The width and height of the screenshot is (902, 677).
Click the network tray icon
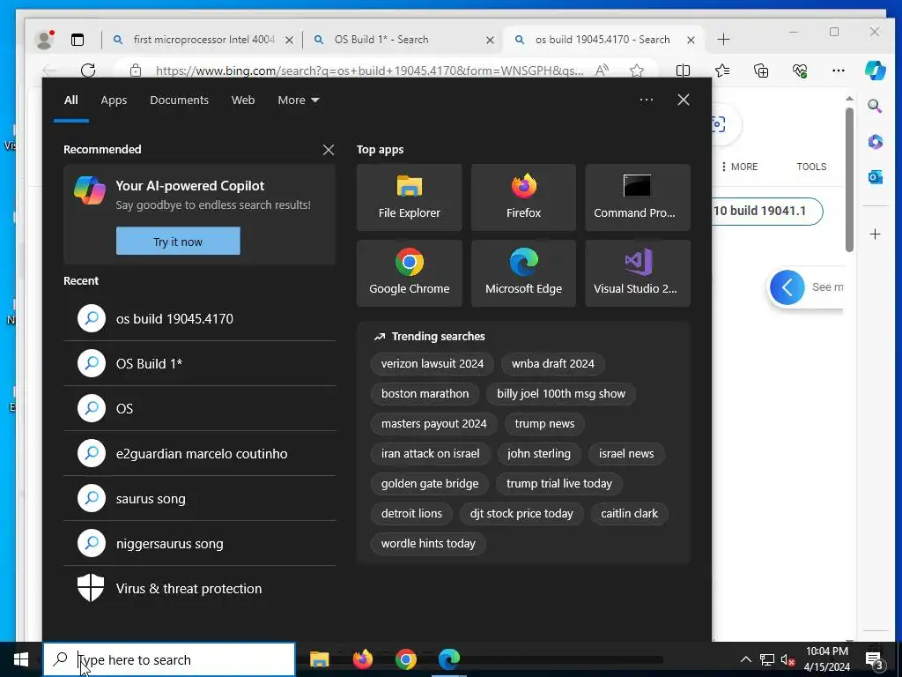tap(767, 660)
